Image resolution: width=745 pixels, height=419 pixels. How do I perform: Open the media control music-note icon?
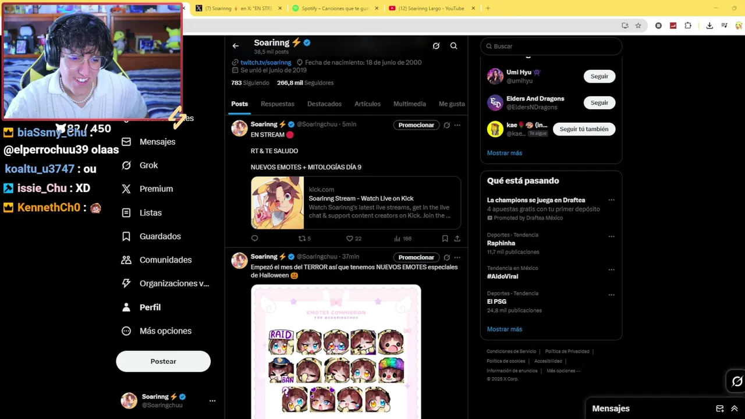724,26
